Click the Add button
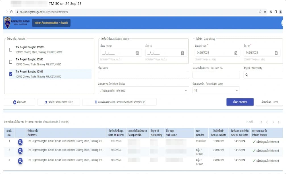The image size is (286, 174). [20, 102]
